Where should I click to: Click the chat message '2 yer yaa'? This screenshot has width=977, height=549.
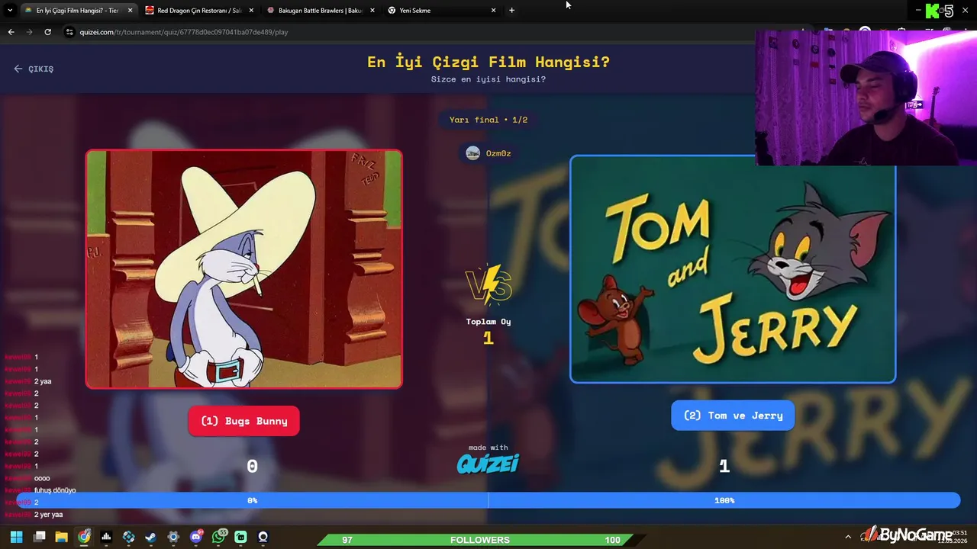(x=48, y=515)
